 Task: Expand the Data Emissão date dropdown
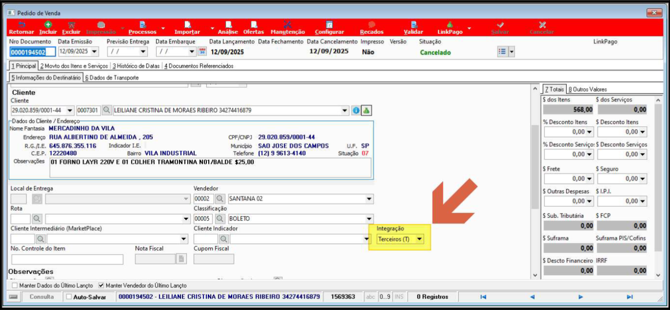pyautogui.click(x=94, y=52)
